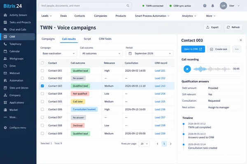247x164 pixels.
Task: Click the search magnifier icon
Action: [x=128, y=6]
